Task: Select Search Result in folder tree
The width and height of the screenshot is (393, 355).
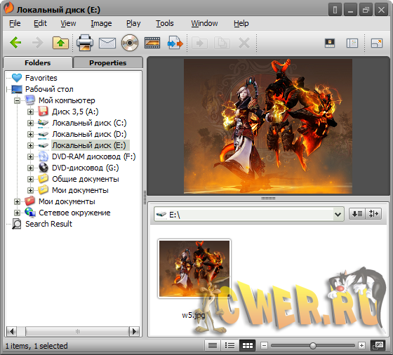Action: pyautogui.click(x=48, y=224)
